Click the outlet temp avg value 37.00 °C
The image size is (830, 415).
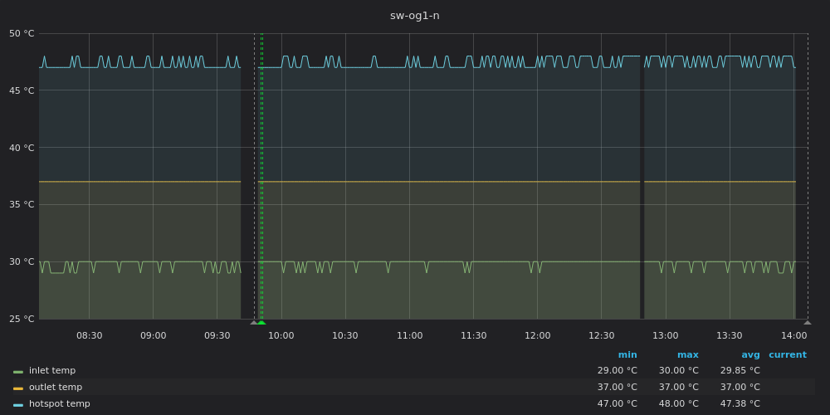[740, 388]
